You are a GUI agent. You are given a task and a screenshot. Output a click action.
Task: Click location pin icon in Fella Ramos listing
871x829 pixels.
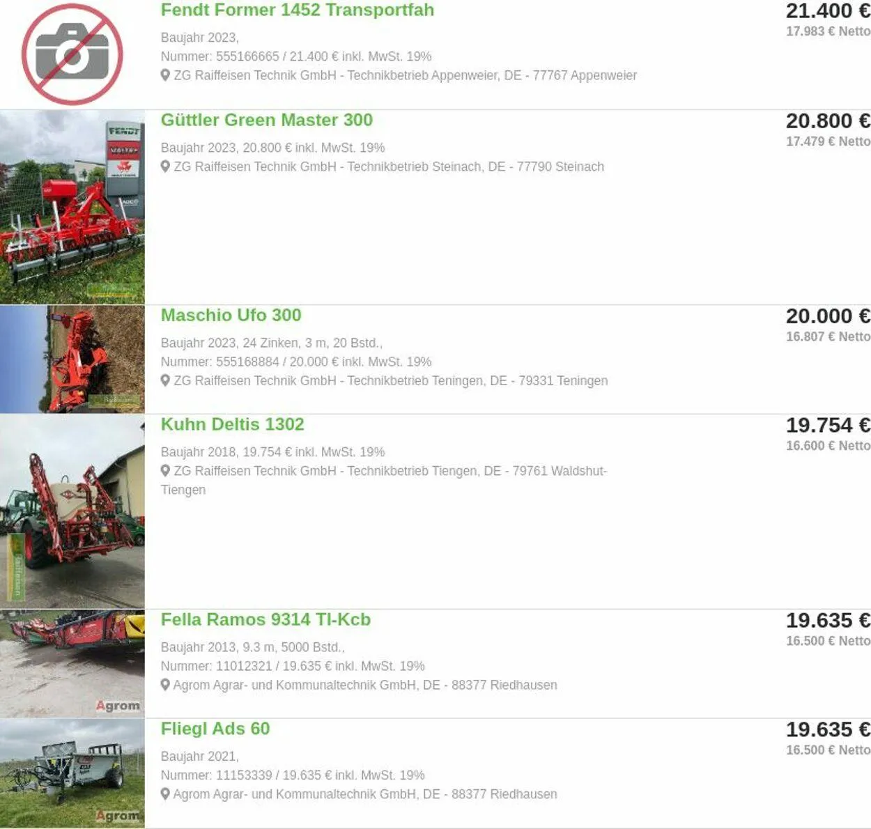click(x=165, y=685)
